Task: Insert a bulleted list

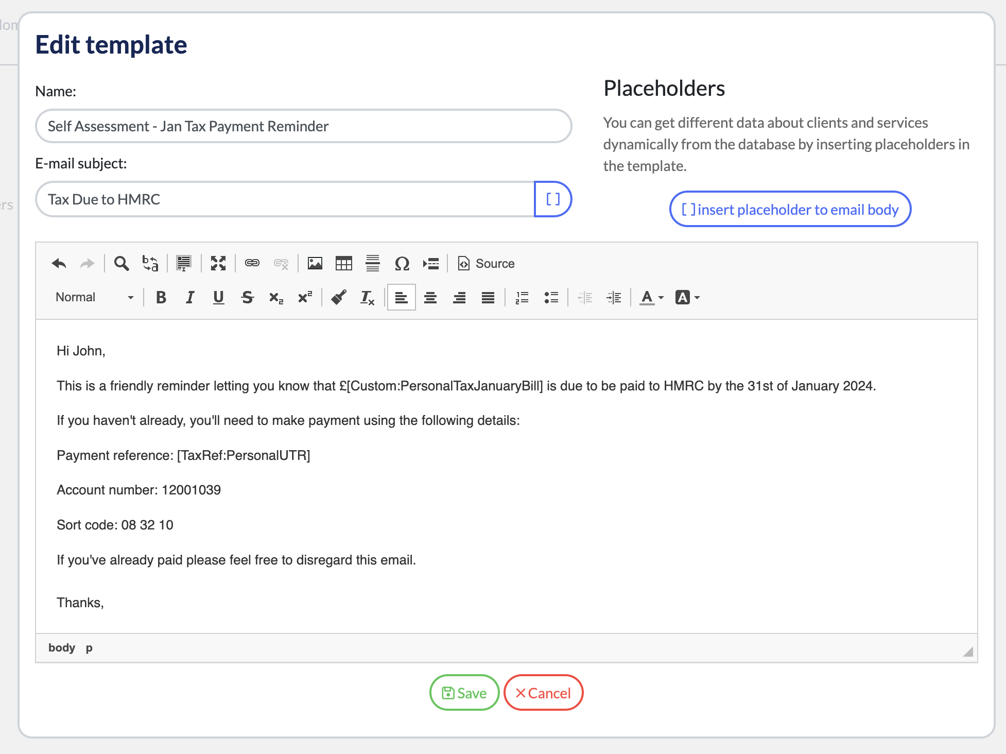Action: [x=551, y=297]
